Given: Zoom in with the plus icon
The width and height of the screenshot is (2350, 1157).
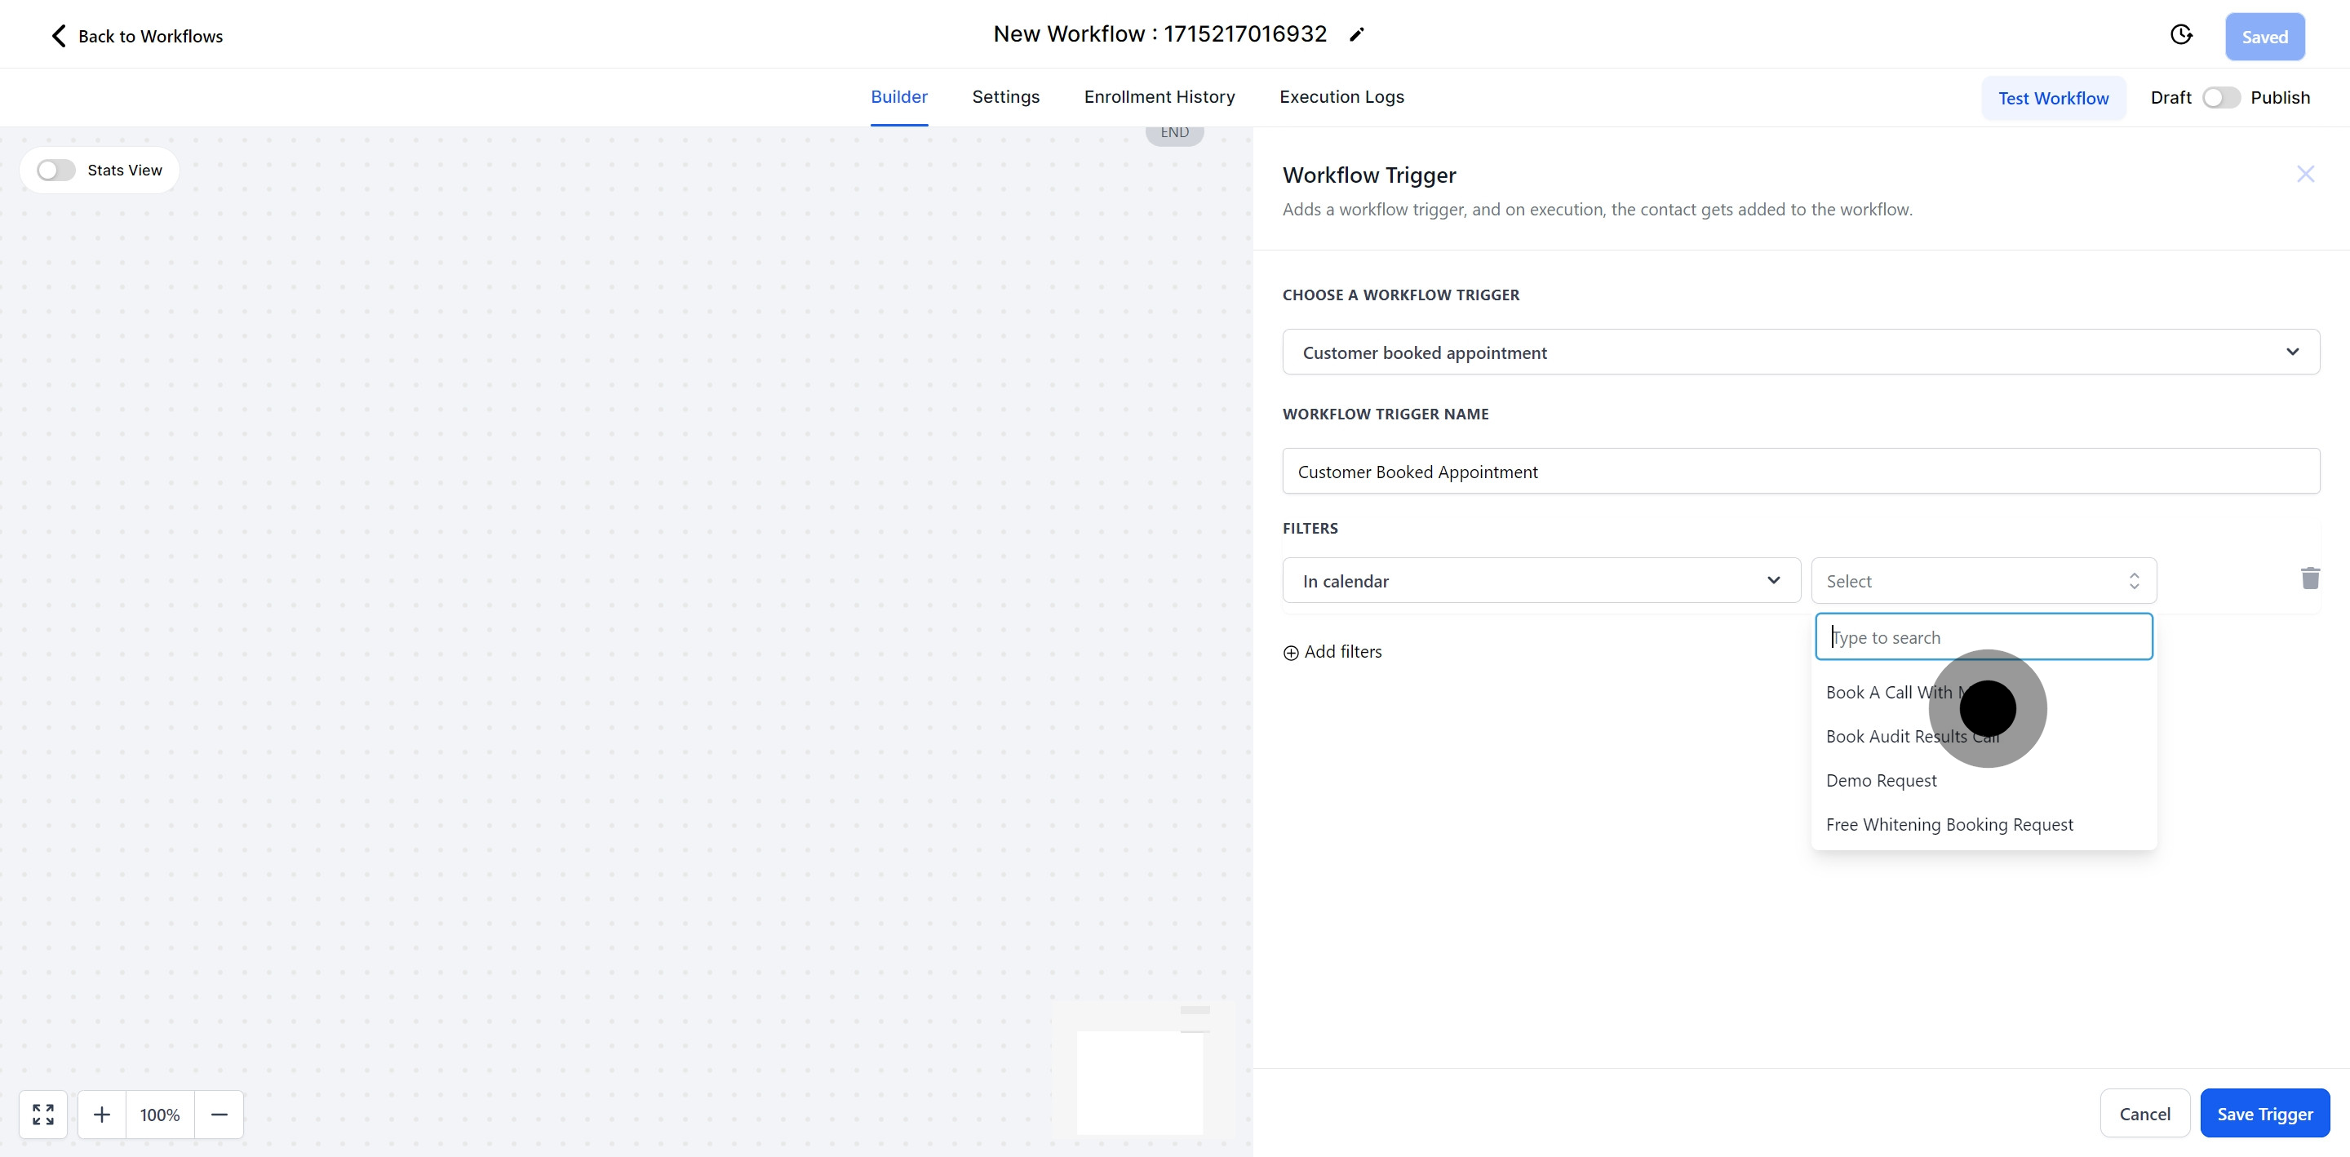Looking at the screenshot, I should click(102, 1114).
